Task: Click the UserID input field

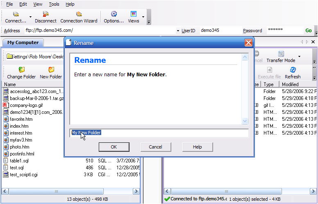Action: pyautogui.click(x=220, y=31)
